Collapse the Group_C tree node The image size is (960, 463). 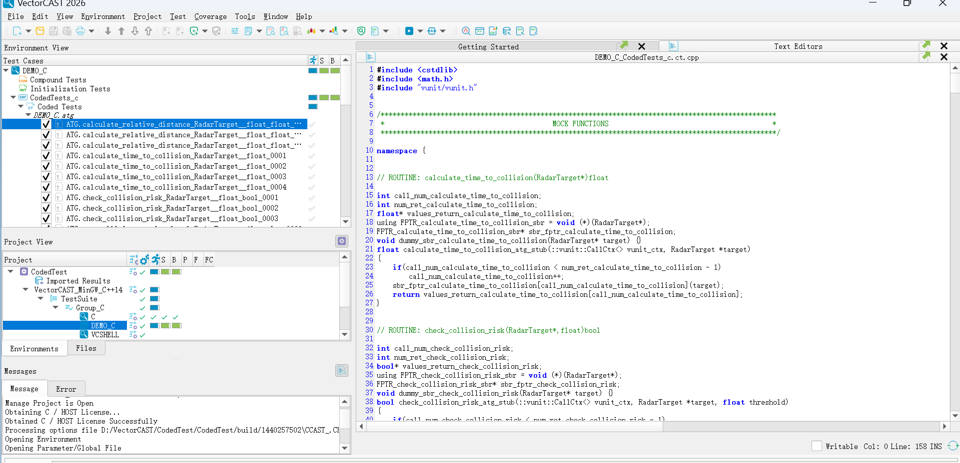coord(55,307)
